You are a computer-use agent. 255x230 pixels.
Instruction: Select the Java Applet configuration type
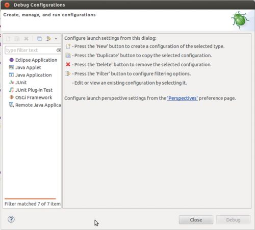point(25,67)
